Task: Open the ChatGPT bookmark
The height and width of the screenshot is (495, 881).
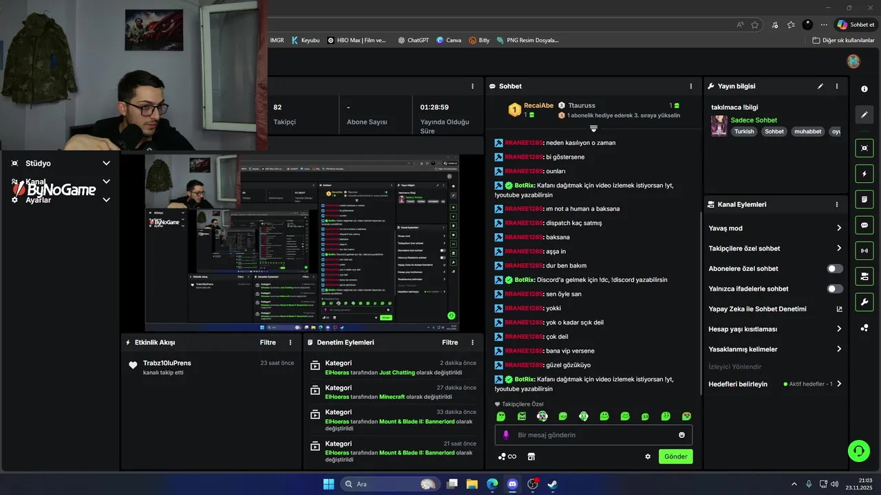Action: [x=413, y=41]
